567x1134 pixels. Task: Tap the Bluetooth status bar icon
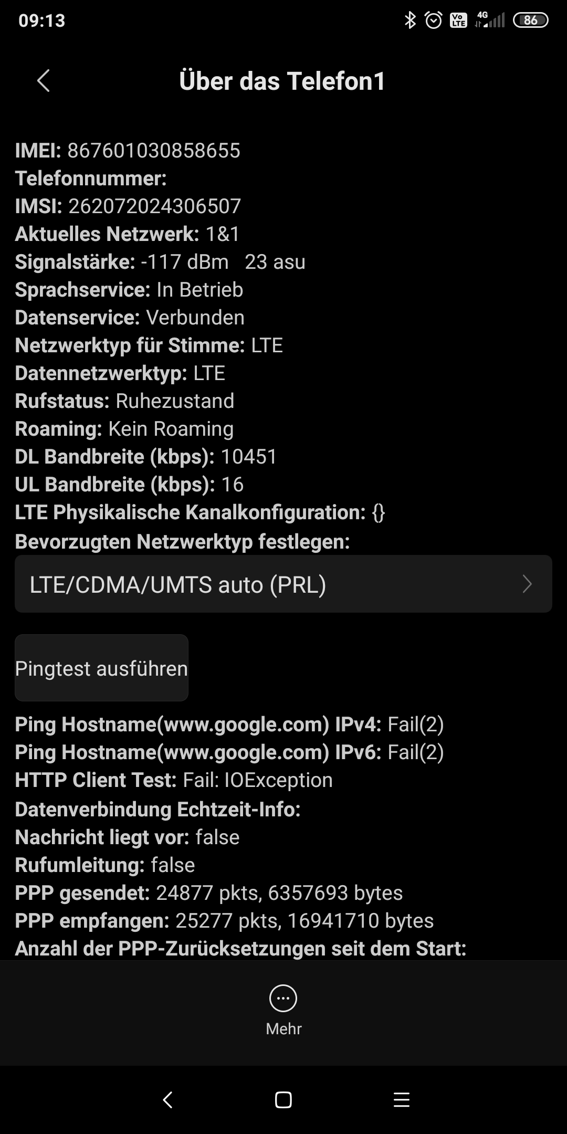tap(410, 20)
